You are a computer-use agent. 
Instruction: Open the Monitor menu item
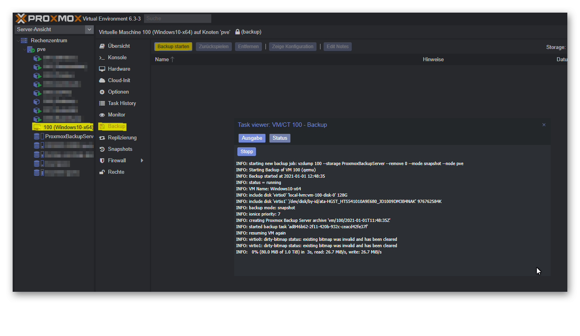click(x=116, y=115)
